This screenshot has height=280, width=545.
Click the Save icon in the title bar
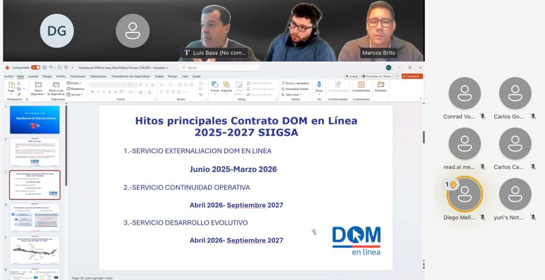(45, 67)
